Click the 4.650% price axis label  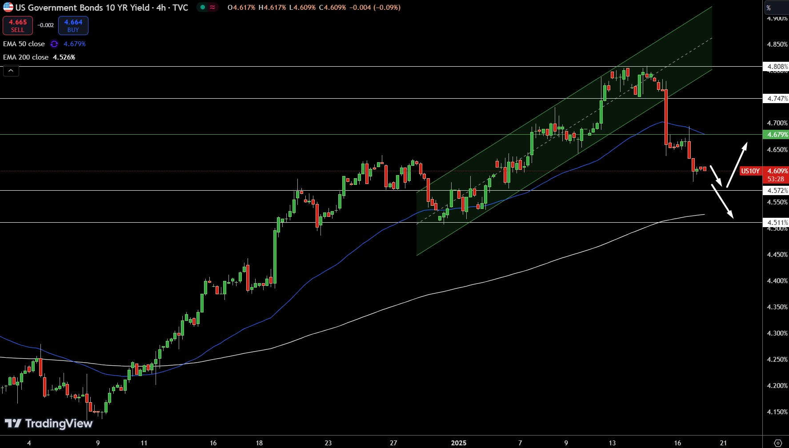click(777, 150)
